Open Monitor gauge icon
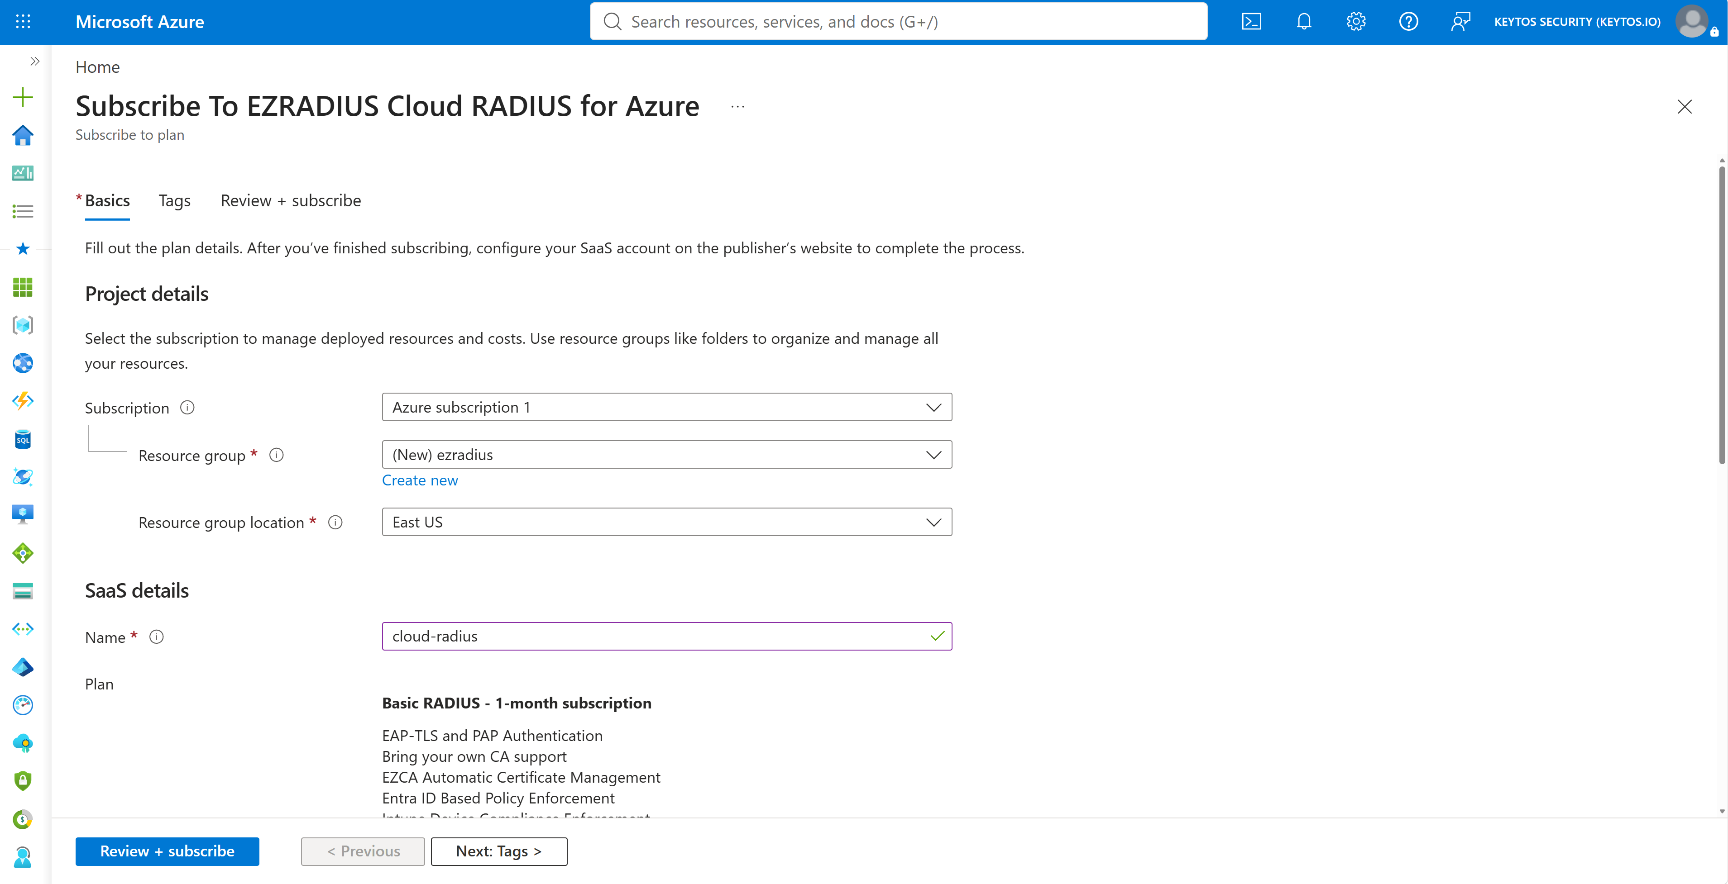Image resolution: width=1728 pixels, height=884 pixels. 23,704
